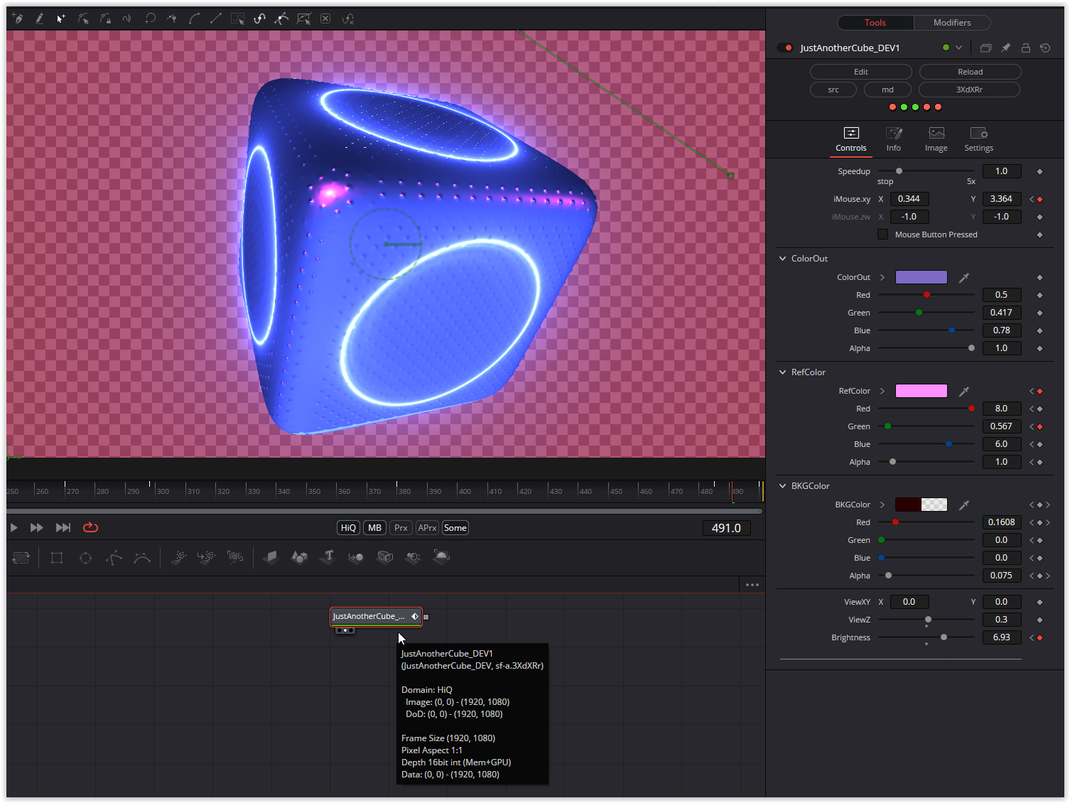Image resolution: width=1070 pixels, height=803 pixels.
Task: Click the src button
Action: click(x=833, y=90)
